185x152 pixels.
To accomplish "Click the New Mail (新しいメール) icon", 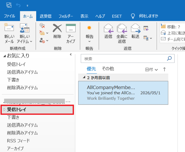I will pos(9,28).
